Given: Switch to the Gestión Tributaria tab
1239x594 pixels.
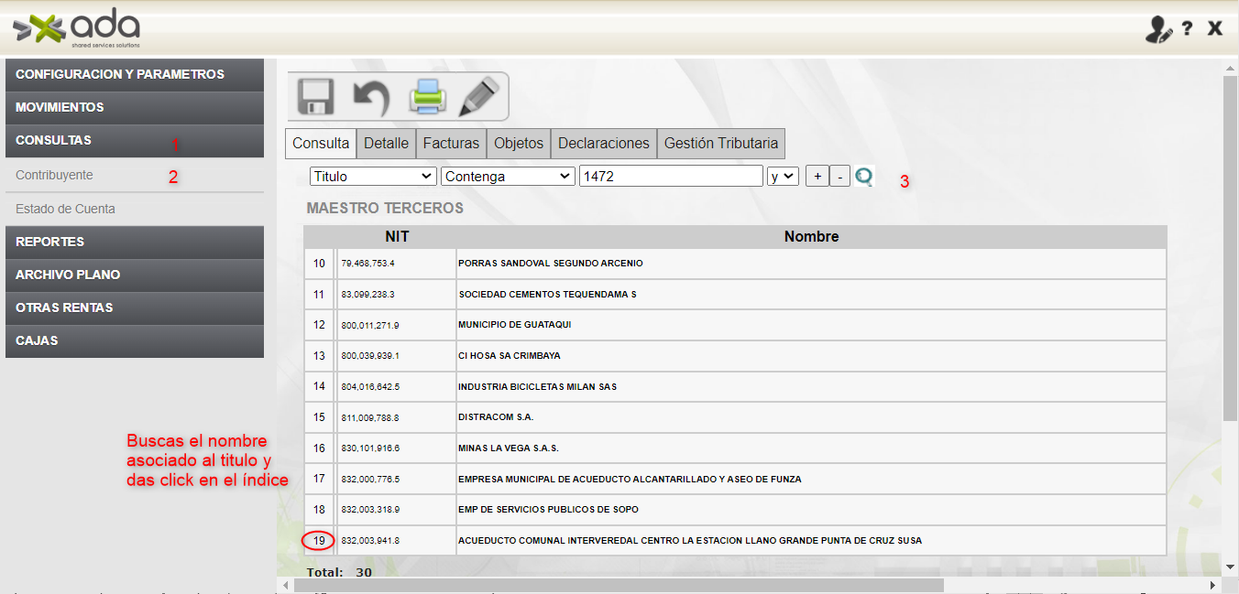Looking at the screenshot, I should (x=720, y=144).
